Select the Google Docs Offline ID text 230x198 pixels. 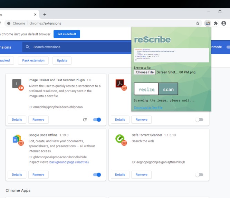point(57,157)
